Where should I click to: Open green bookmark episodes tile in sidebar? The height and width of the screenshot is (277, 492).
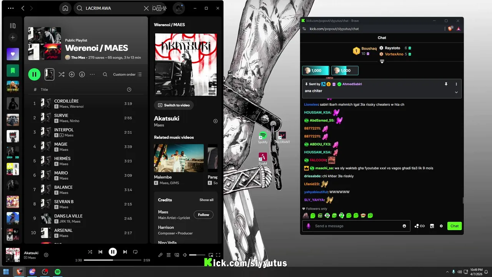tap(13, 70)
